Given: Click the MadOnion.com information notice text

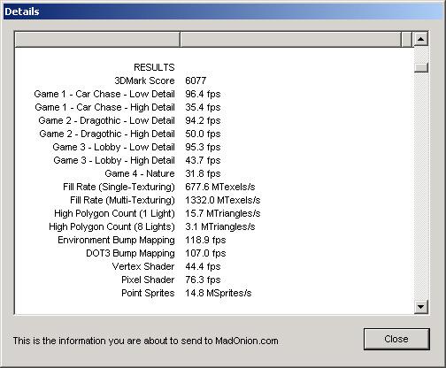Looking at the screenshot, I should coord(146,341).
